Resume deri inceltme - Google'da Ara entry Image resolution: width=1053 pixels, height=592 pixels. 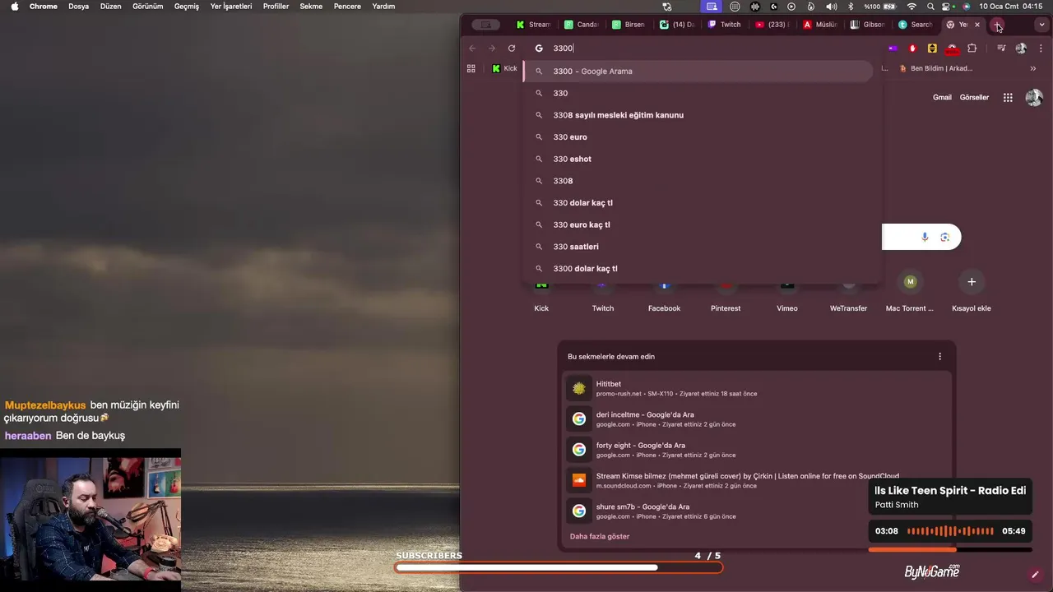[757, 419]
